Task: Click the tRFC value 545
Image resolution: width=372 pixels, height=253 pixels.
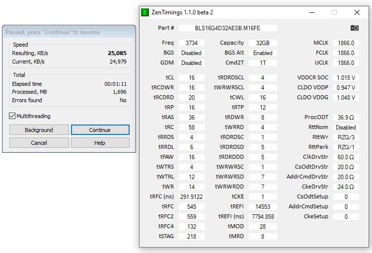Action: (192, 206)
